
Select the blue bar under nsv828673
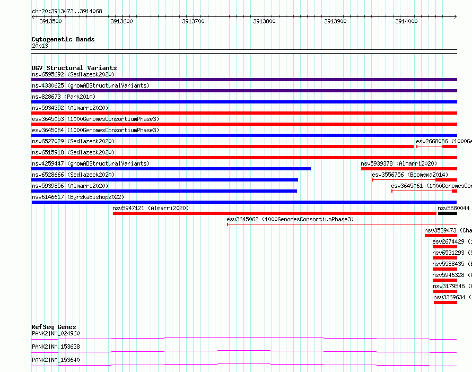(244, 102)
